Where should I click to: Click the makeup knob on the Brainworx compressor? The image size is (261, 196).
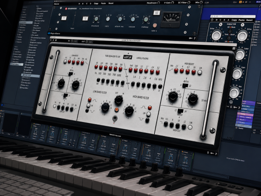(146, 19)
